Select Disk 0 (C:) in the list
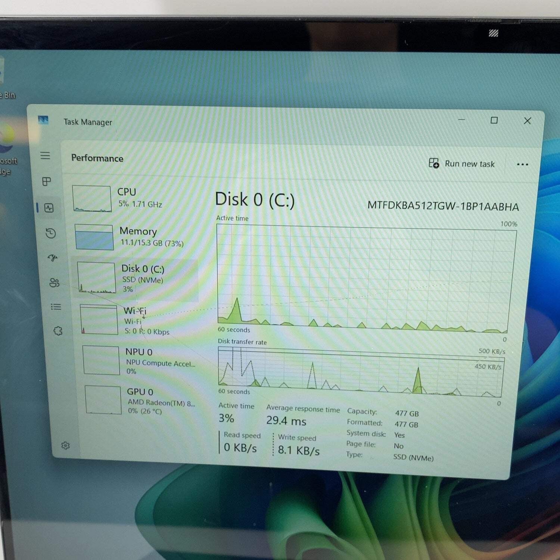Viewport: 560px width, 560px height. tap(136, 279)
